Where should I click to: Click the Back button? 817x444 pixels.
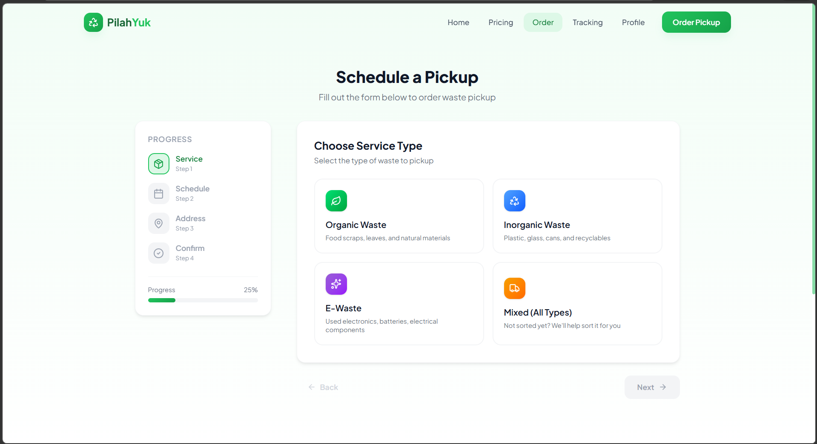[x=323, y=387]
